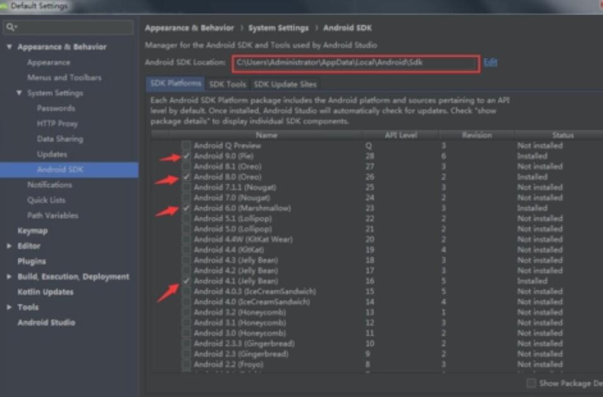603x397 pixels.
Task: Check Android 5.1 (Lollipop) checkbox
Action: [187, 219]
